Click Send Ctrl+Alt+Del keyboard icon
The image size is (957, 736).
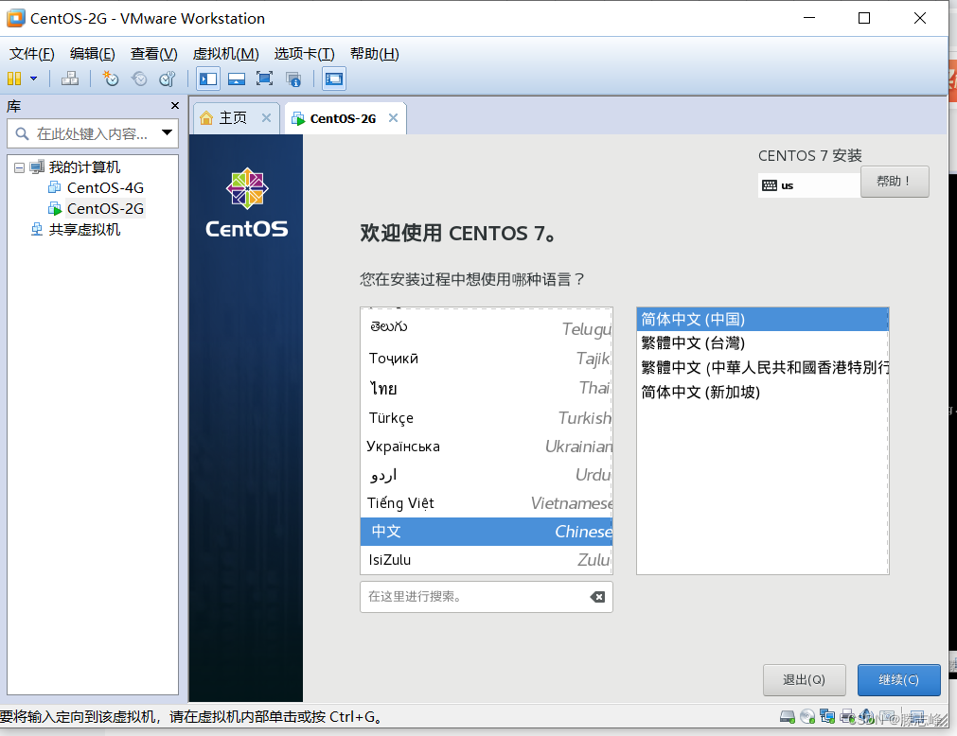tap(70, 79)
